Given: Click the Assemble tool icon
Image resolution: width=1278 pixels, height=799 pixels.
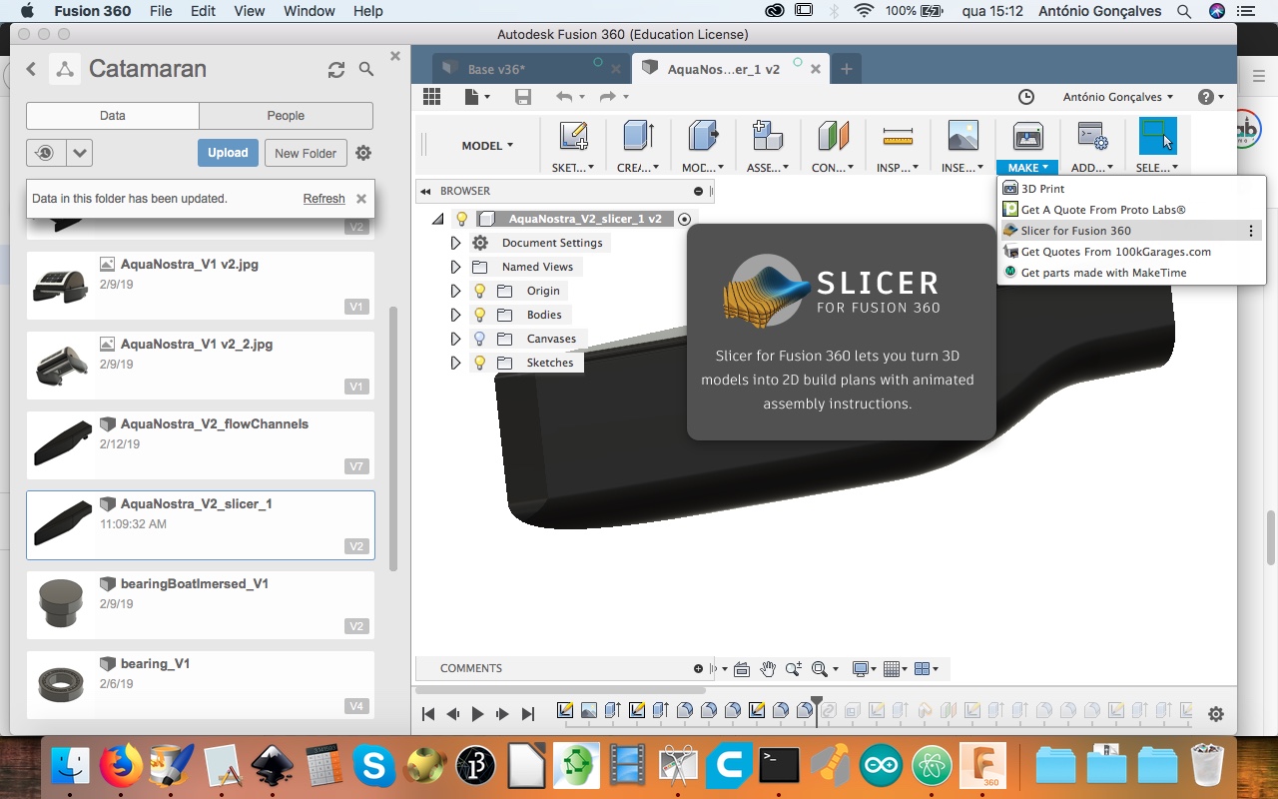Looking at the screenshot, I should pyautogui.click(x=768, y=136).
